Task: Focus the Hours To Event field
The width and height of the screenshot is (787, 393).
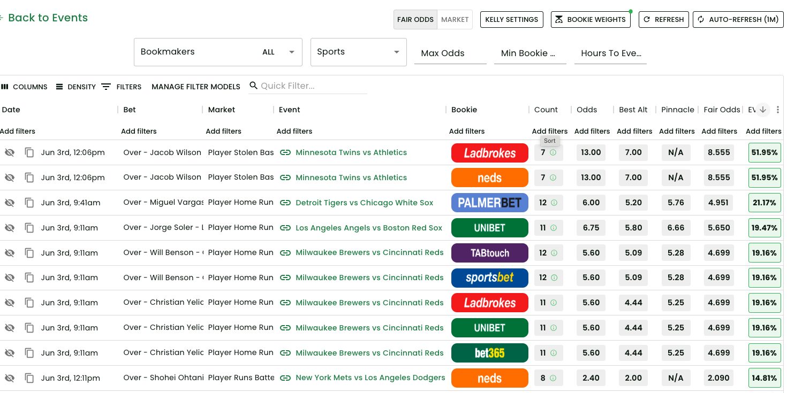Action: pos(610,53)
